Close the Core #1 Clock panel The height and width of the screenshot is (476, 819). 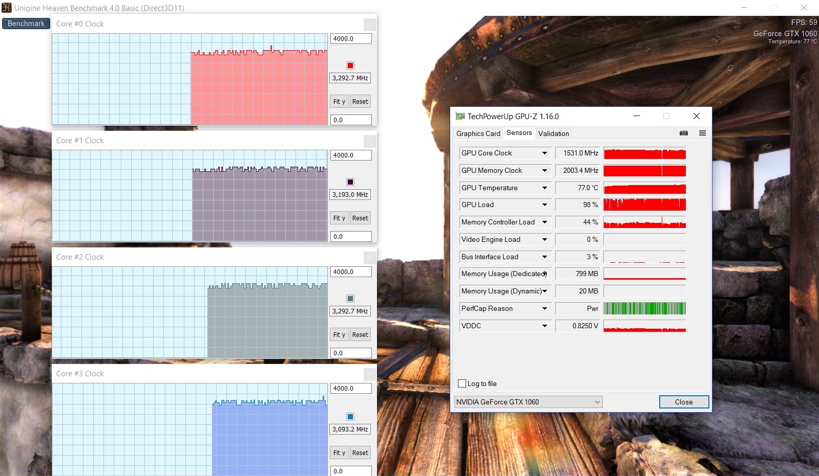click(370, 141)
